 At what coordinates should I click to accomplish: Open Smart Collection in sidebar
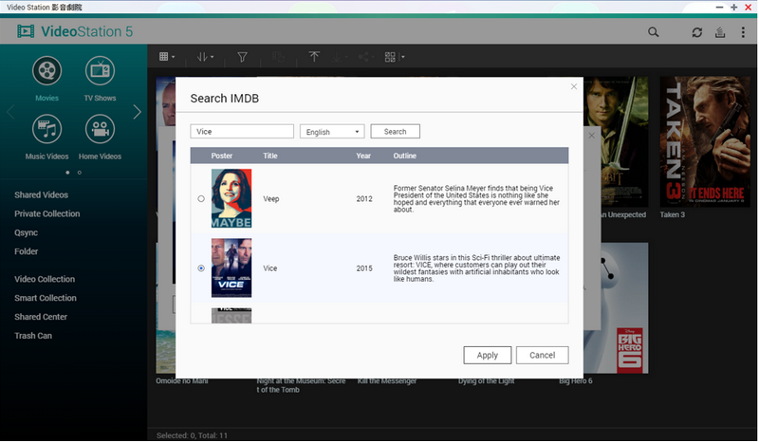pos(45,298)
